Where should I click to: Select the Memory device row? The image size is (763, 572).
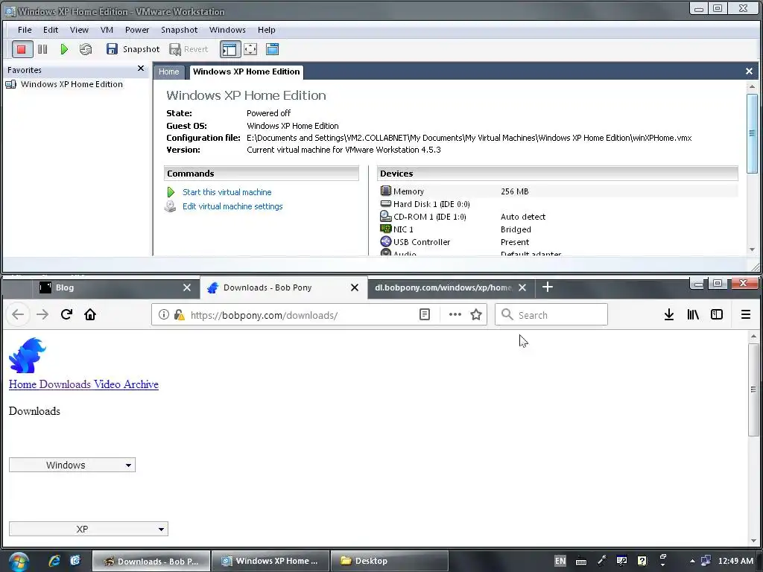[557, 191]
